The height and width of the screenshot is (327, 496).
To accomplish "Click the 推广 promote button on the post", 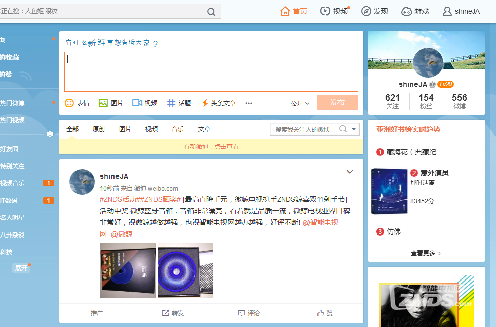I will coord(97,313).
